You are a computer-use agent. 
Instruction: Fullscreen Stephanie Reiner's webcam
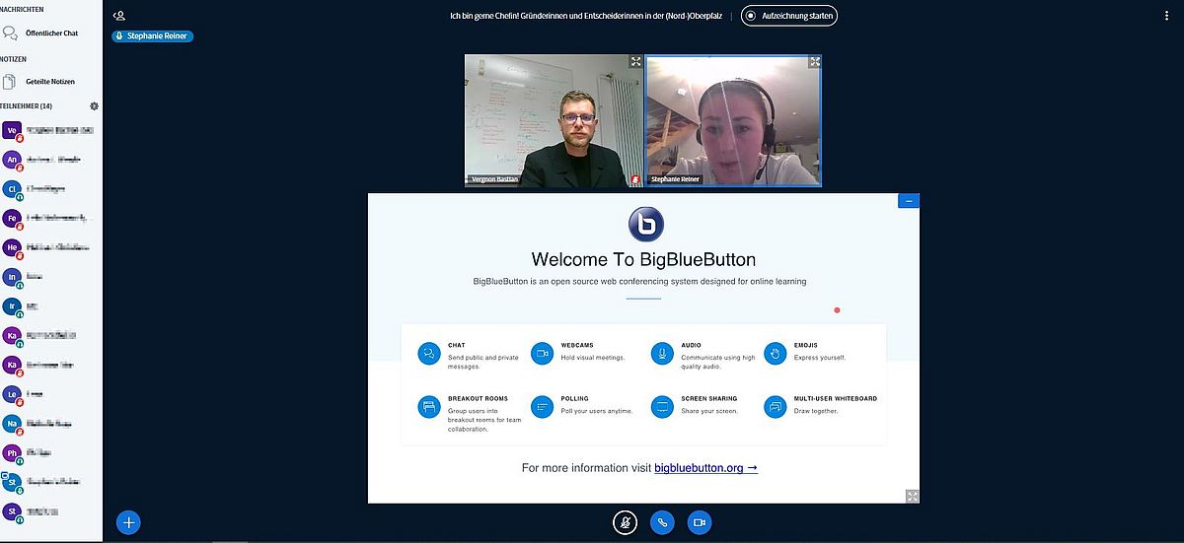click(814, 62)
